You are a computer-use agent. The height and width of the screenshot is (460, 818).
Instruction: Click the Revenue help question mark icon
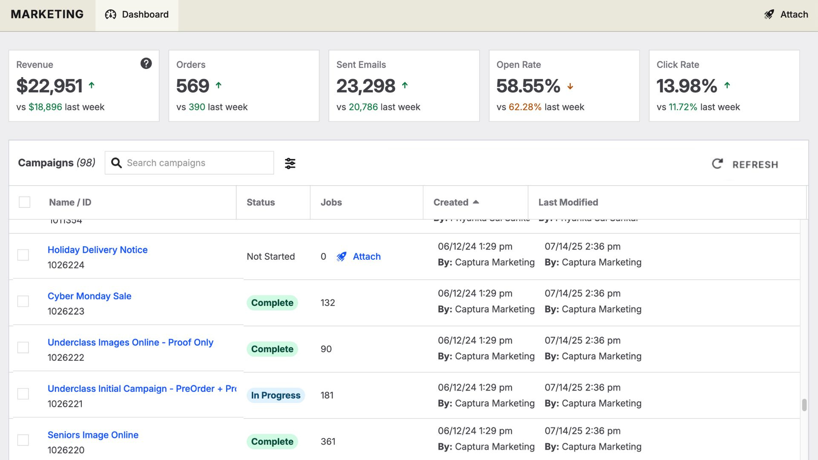146,63
